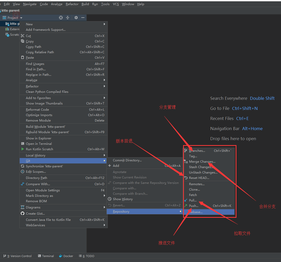Click the green Run Kotlin Scratch arrow
This screenshot has width=281, height=262.
tap(23, 149)
